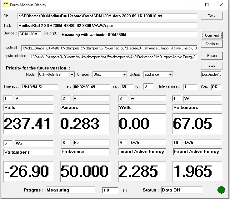Click the app icon in title bar

5,5
